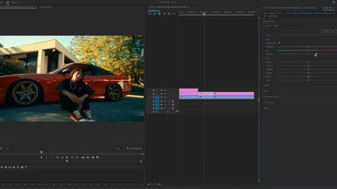Switch to the Edit workspace tab
Screen dimensions: 337x189
point(7,2)
